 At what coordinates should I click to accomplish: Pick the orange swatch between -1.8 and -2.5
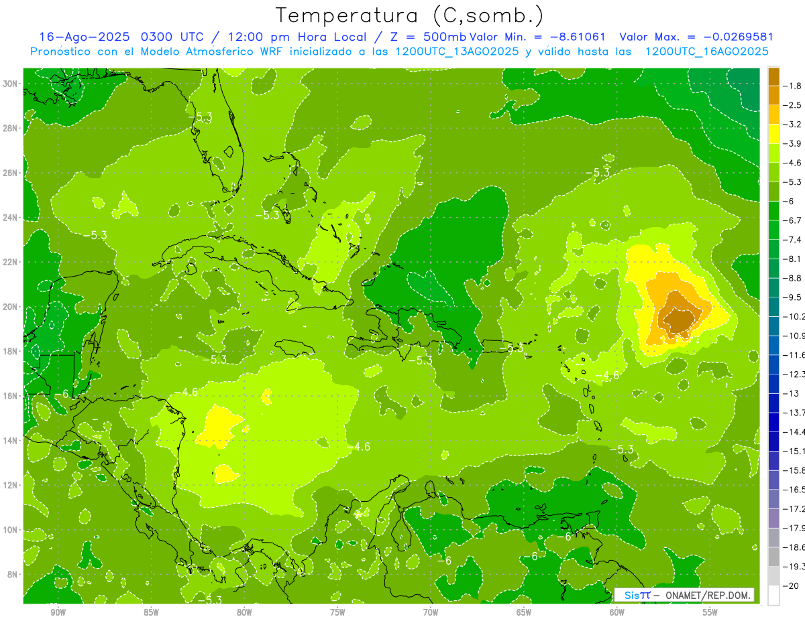(x=773, y=96)
